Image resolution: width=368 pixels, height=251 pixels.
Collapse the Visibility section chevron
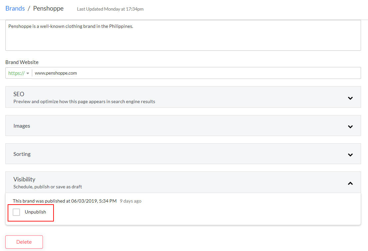[350, 183]
